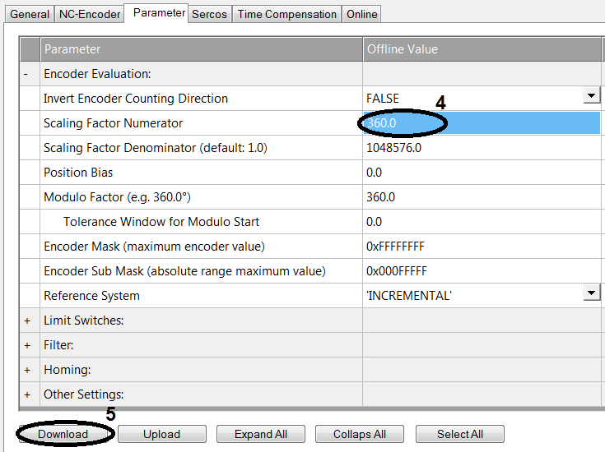Open the Online tab

(x=361, y=14)
